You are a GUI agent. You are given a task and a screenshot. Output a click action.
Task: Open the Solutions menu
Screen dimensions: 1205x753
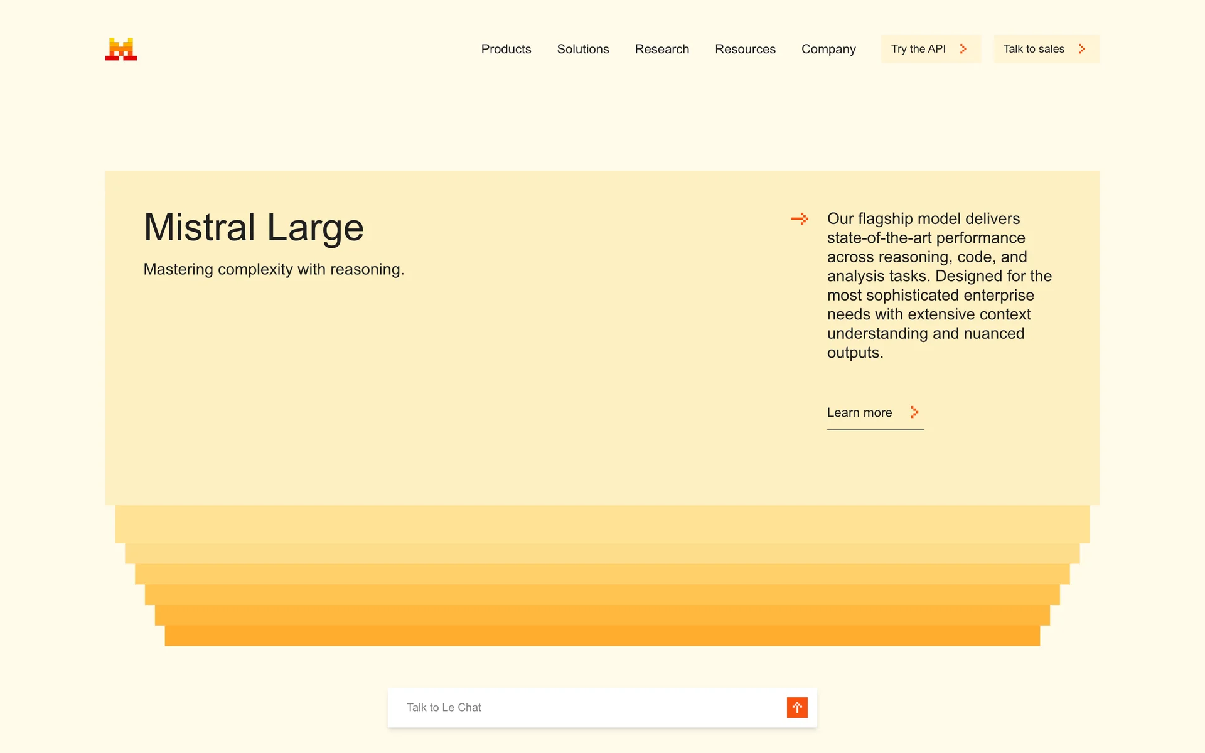point(582,49)
